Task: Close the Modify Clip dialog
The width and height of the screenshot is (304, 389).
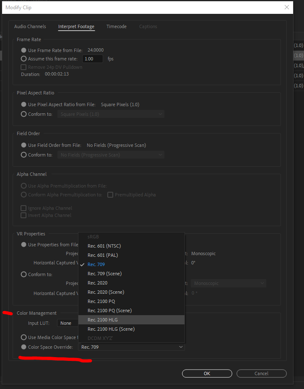Action: [x=287, y=7]
